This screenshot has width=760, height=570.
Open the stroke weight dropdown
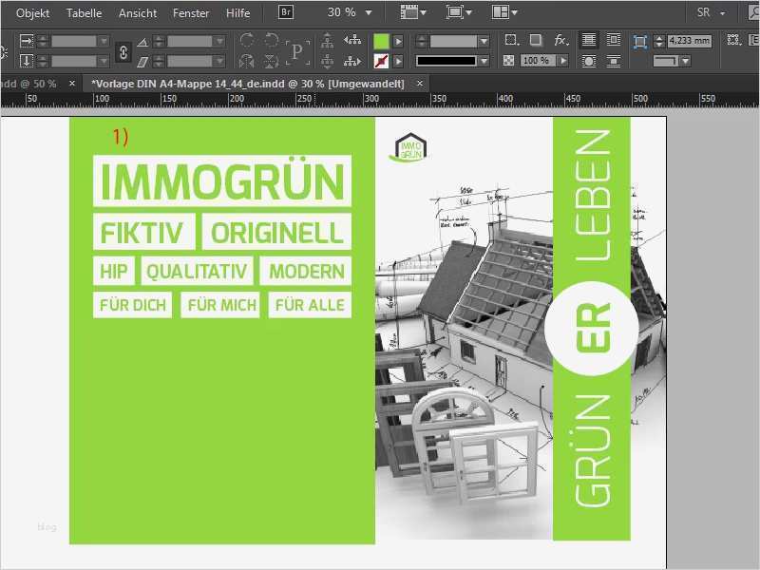[484, 41]
